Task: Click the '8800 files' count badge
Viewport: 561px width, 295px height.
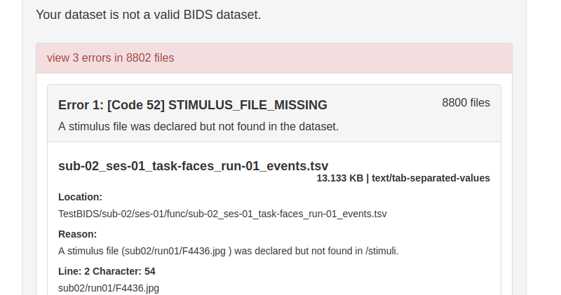Action: pos(466,103)
